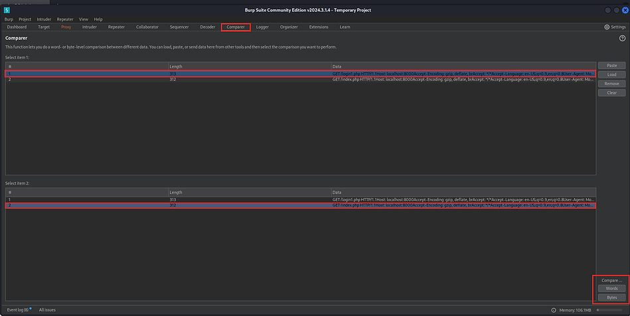
Task: Open the Event log
Action: point(18,310)
